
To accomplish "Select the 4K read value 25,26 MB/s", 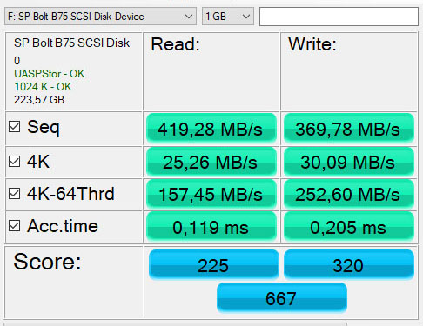I will tap(211, 162).
